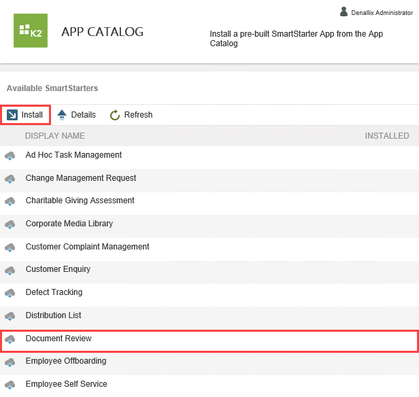Select the Employee Self Service app
The height and width of the screenshot is (397, 419).
click(x=66, y=384)
